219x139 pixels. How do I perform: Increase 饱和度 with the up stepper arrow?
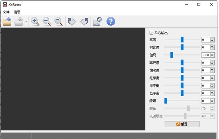point(212,69)
